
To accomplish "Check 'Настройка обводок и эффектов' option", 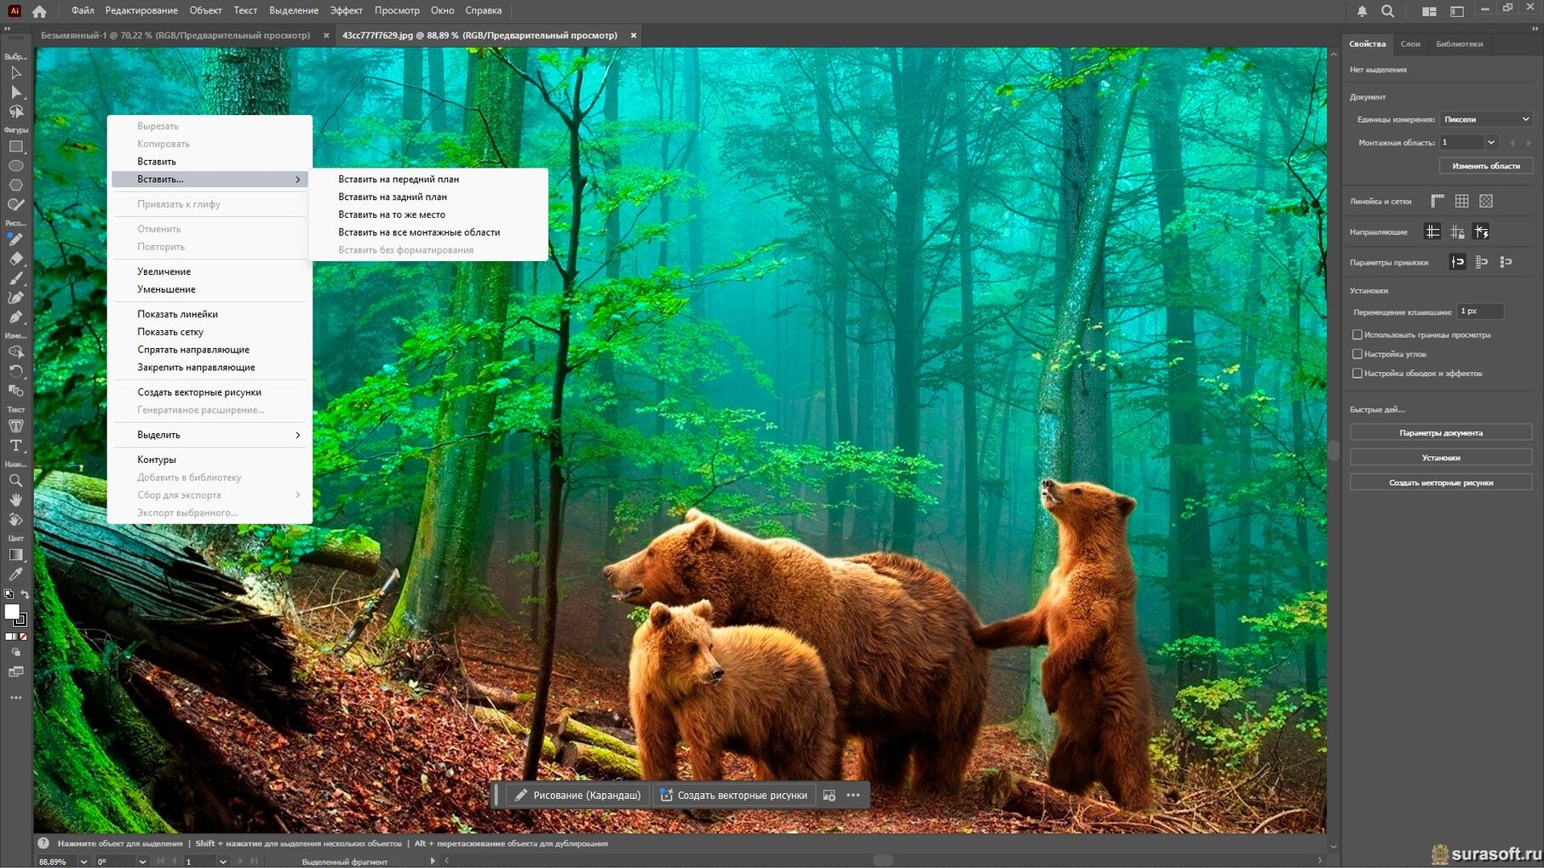I will tap(1357, 373).
